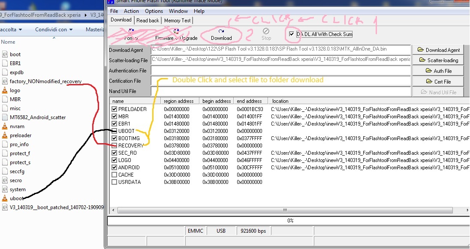Viewport: 470px width, 249px height.
Task: Click the Download Agent path field
Action: (280, 49)
